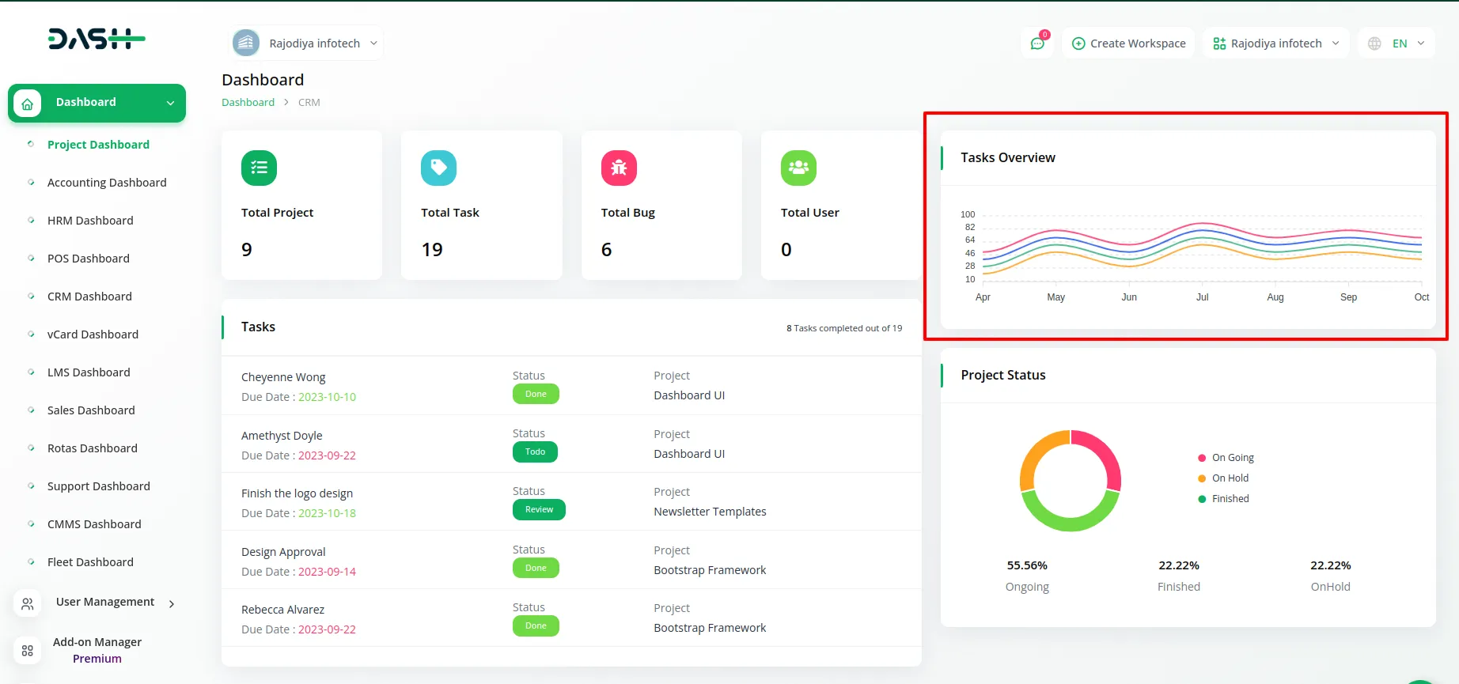
Task: Click the DASH logo
Action: 97,39
